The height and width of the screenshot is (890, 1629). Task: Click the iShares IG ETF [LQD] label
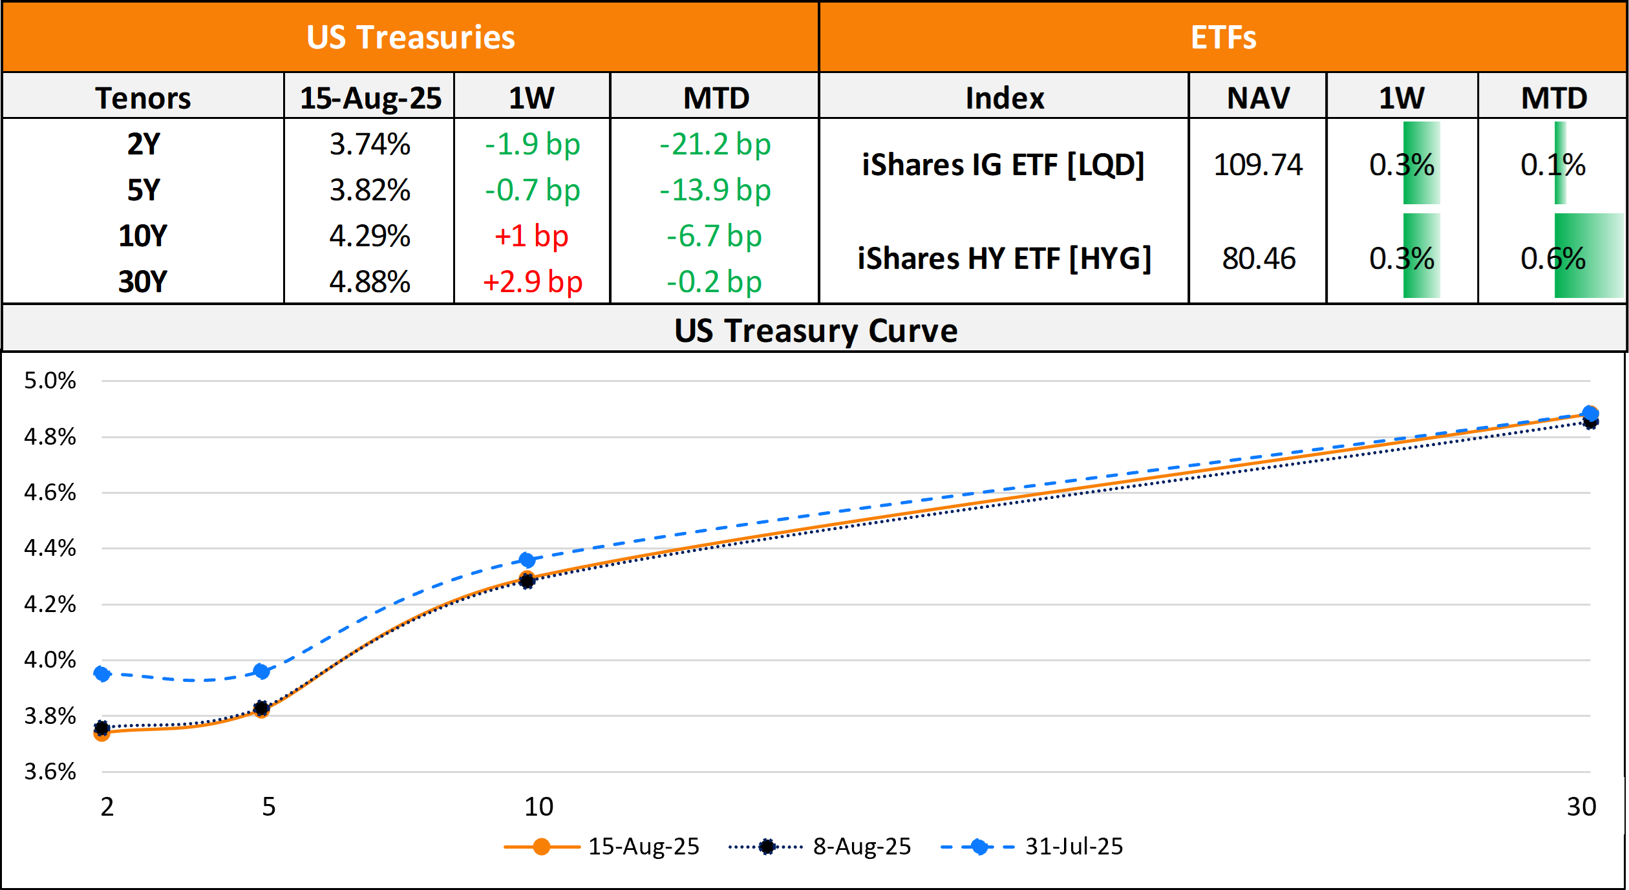pyautogui.click(x=1003, y=164)
